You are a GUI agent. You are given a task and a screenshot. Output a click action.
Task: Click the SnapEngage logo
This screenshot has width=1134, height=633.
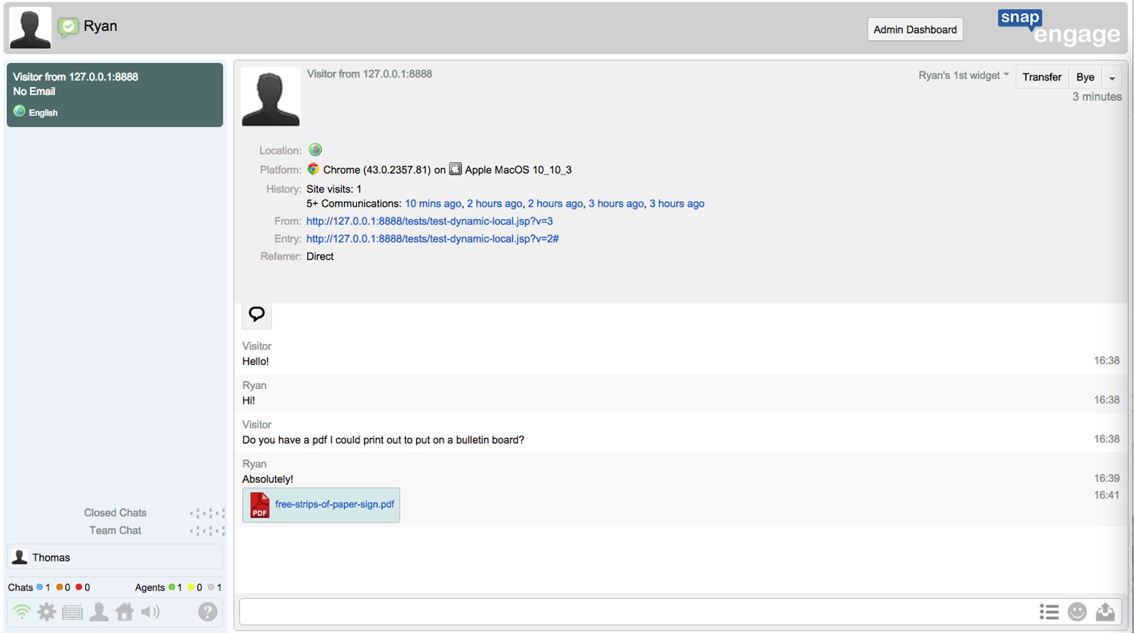[1059, 27]
